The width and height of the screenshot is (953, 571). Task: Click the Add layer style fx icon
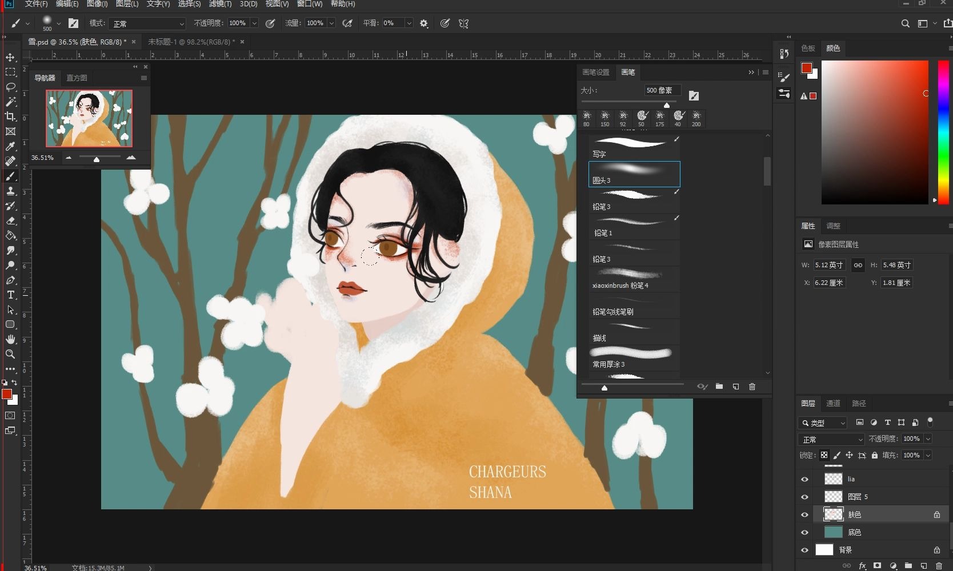click(x=862, y=566)
